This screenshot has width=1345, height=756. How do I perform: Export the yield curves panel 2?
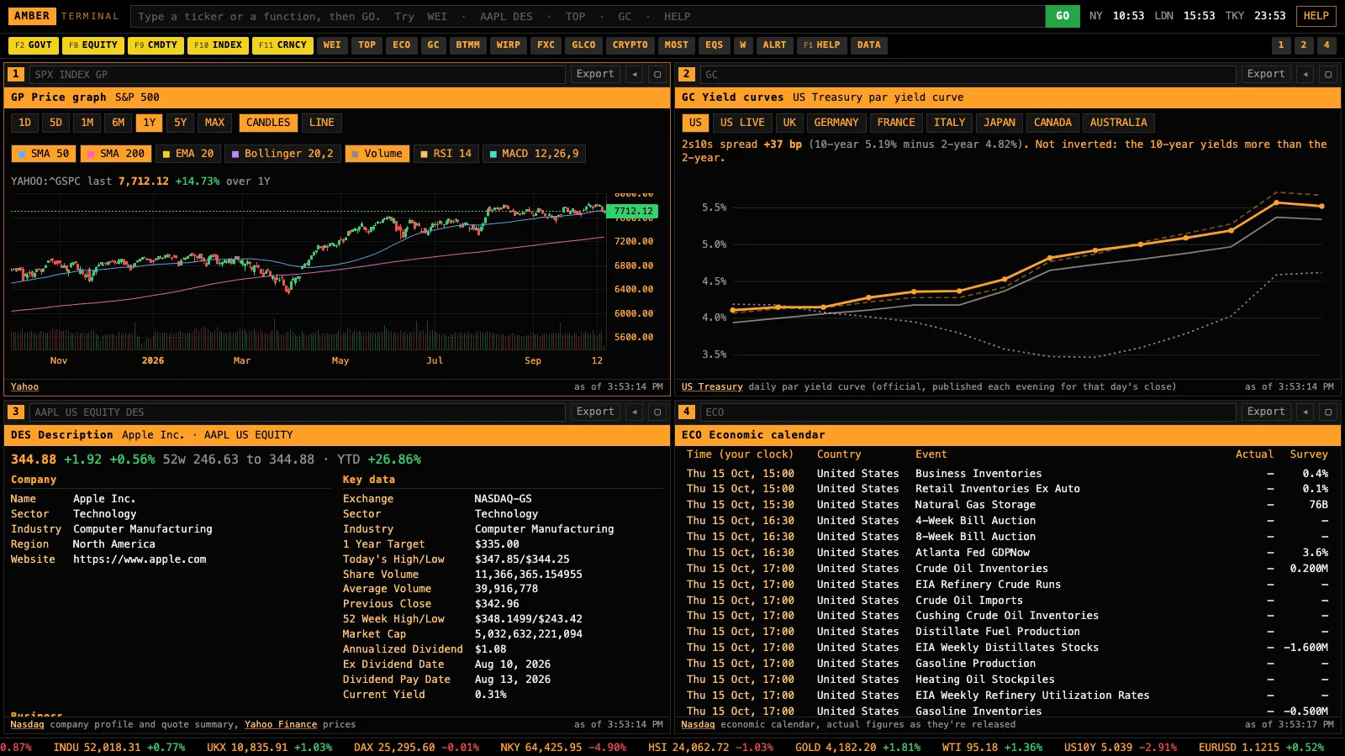[x=1266, y=74]
